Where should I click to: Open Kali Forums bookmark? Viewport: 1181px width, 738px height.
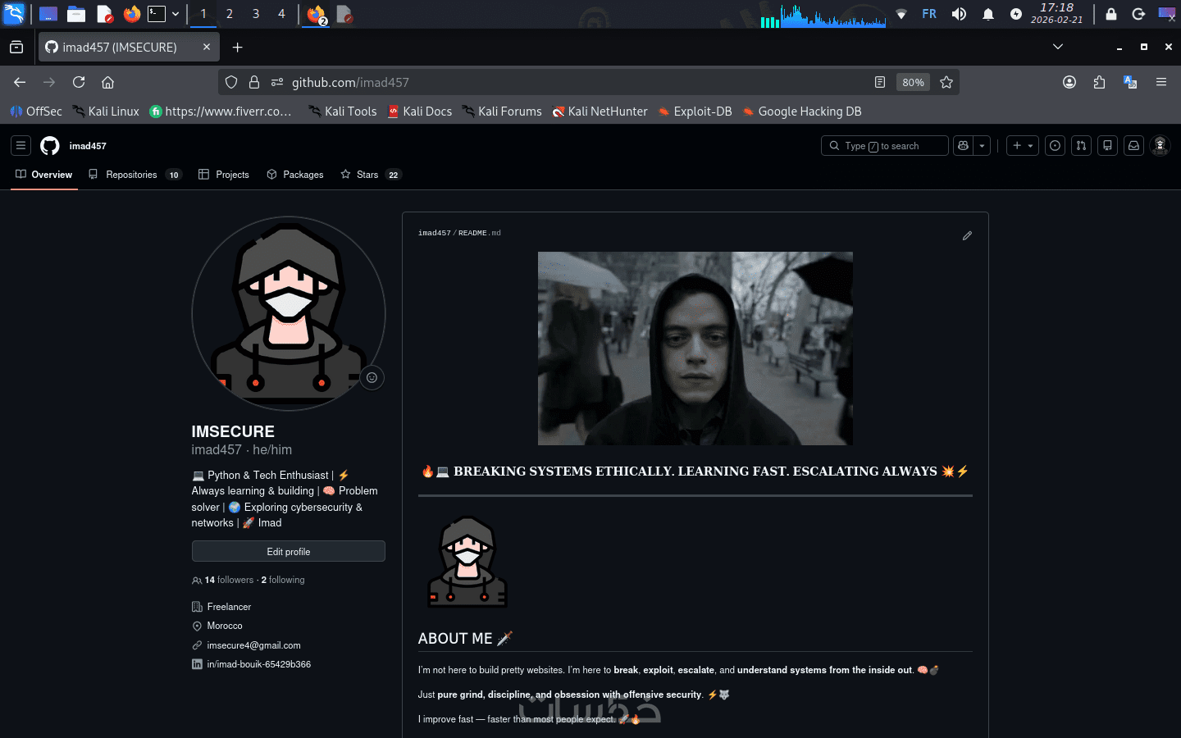tap(501, 112)
